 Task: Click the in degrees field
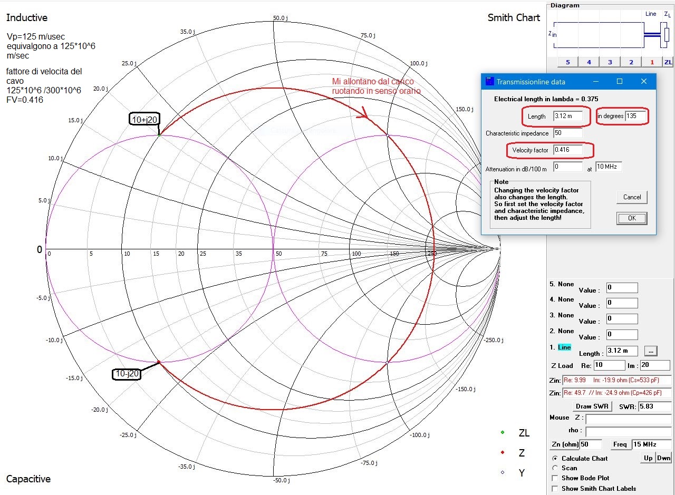pyautogui.click(x=635, y=116)
